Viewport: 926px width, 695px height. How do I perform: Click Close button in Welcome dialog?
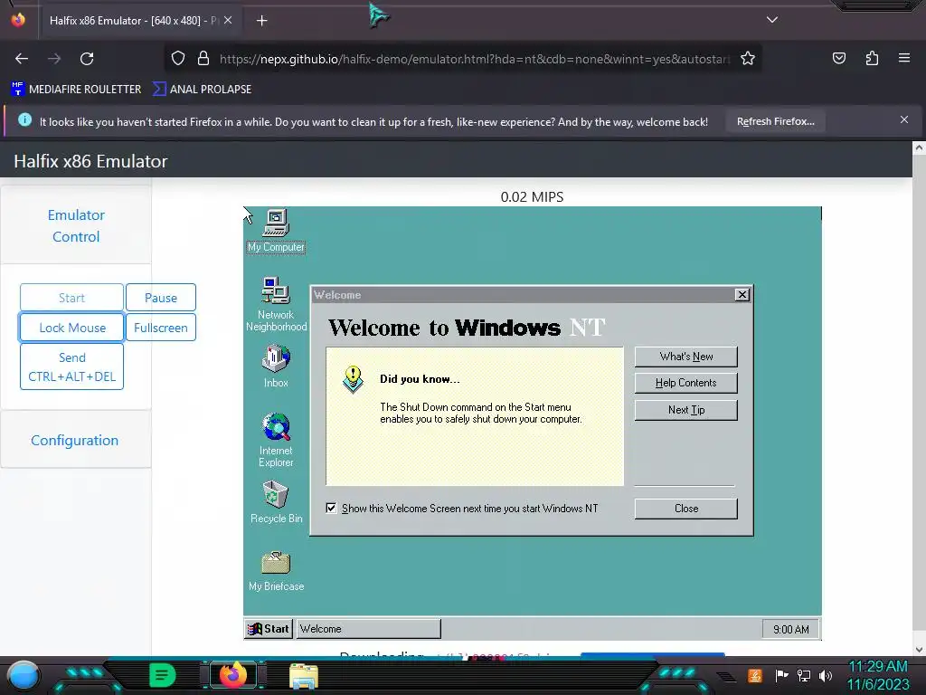685,509
